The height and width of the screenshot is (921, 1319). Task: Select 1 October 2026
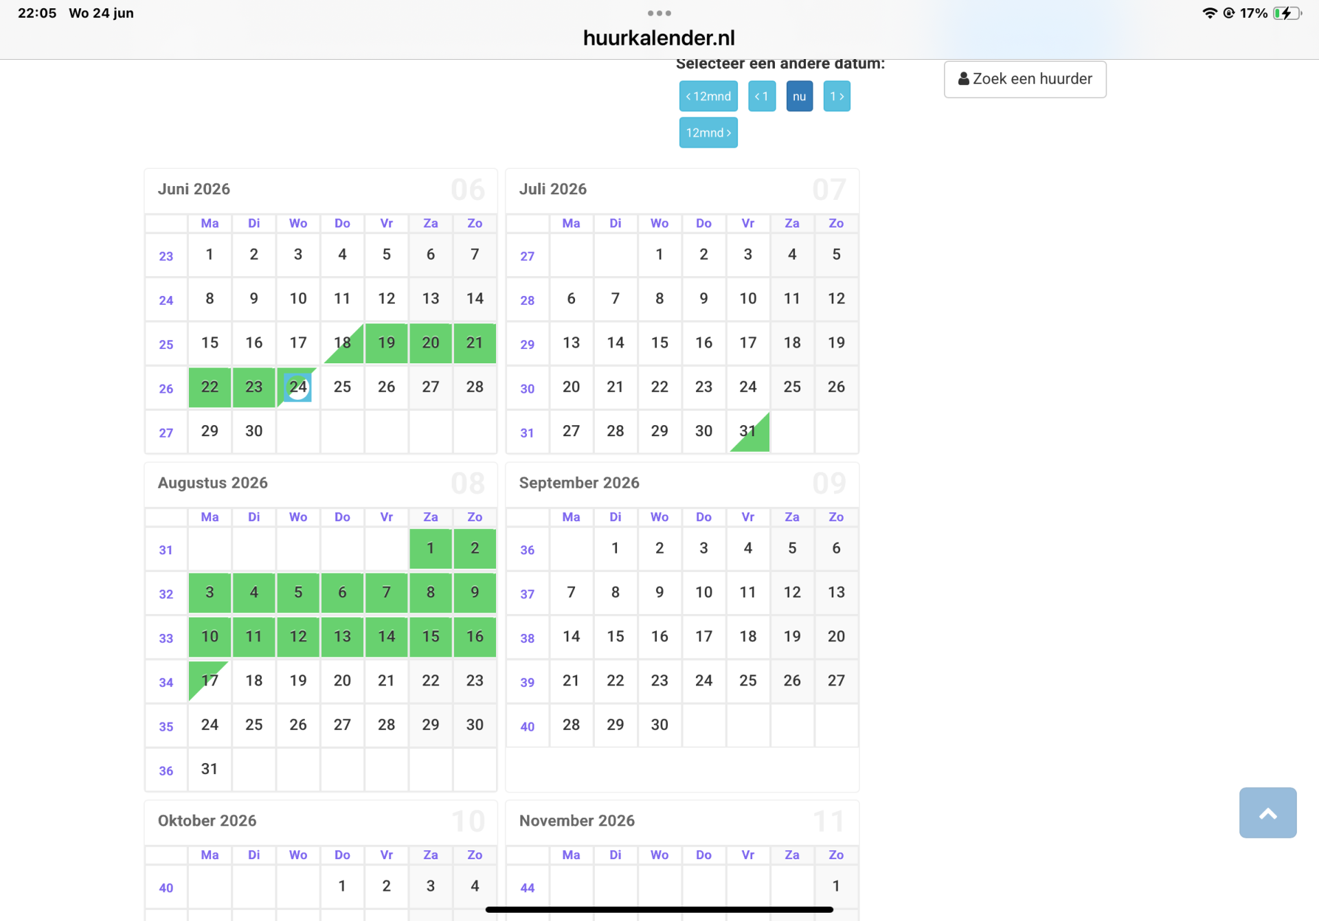tap(342, 886)
